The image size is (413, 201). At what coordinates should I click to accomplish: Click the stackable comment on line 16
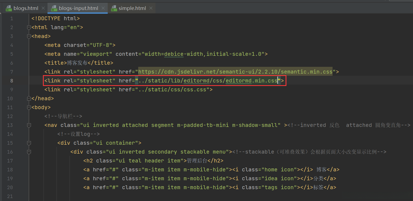309,152
